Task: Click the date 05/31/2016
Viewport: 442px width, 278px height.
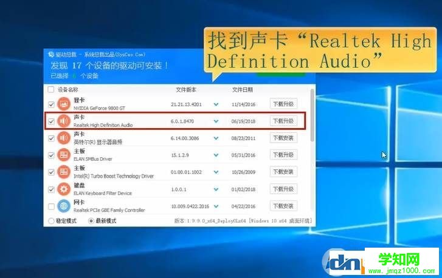Action: [x=243, y=155]
